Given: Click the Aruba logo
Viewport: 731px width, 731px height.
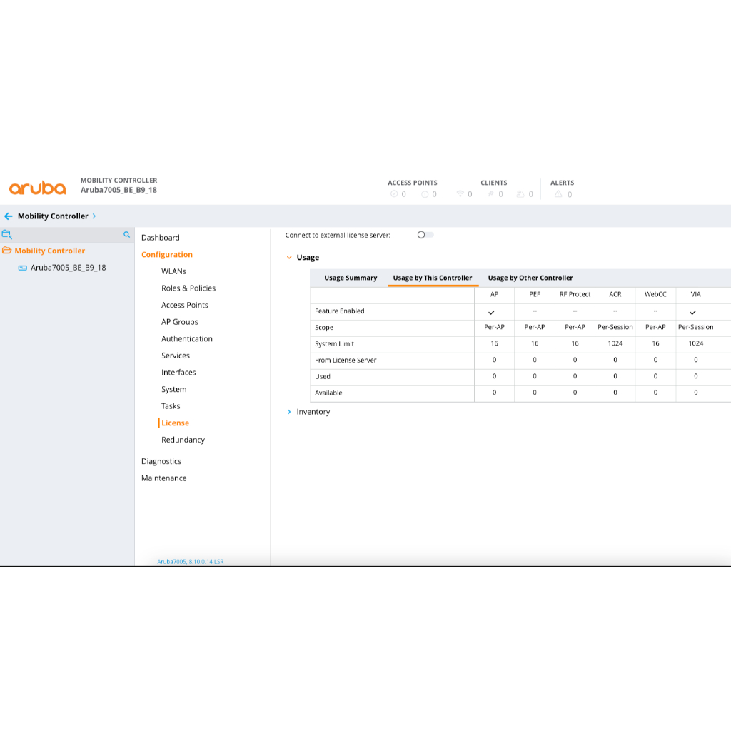Looking at the screenshot, I should [37, 188].
